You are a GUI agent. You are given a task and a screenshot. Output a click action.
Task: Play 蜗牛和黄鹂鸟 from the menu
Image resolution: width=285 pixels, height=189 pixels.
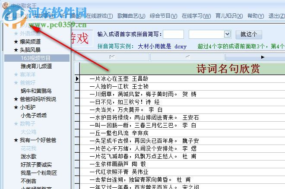(x=37, y=91)
